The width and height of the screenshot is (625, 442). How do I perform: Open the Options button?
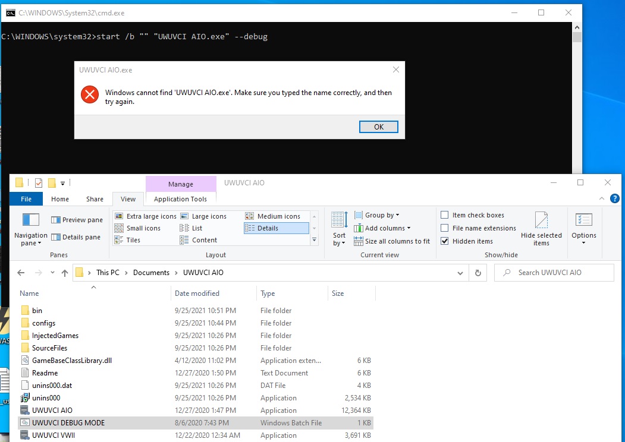[x=584, y=228]
